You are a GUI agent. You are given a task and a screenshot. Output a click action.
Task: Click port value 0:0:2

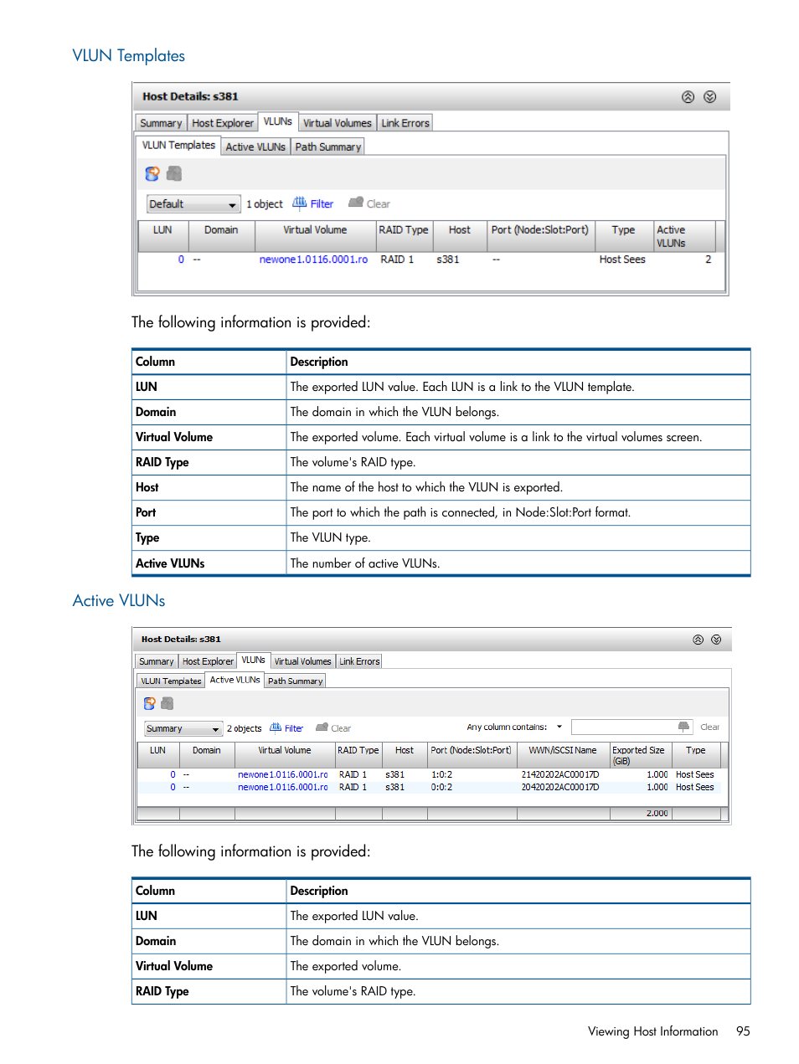(441, 788)
